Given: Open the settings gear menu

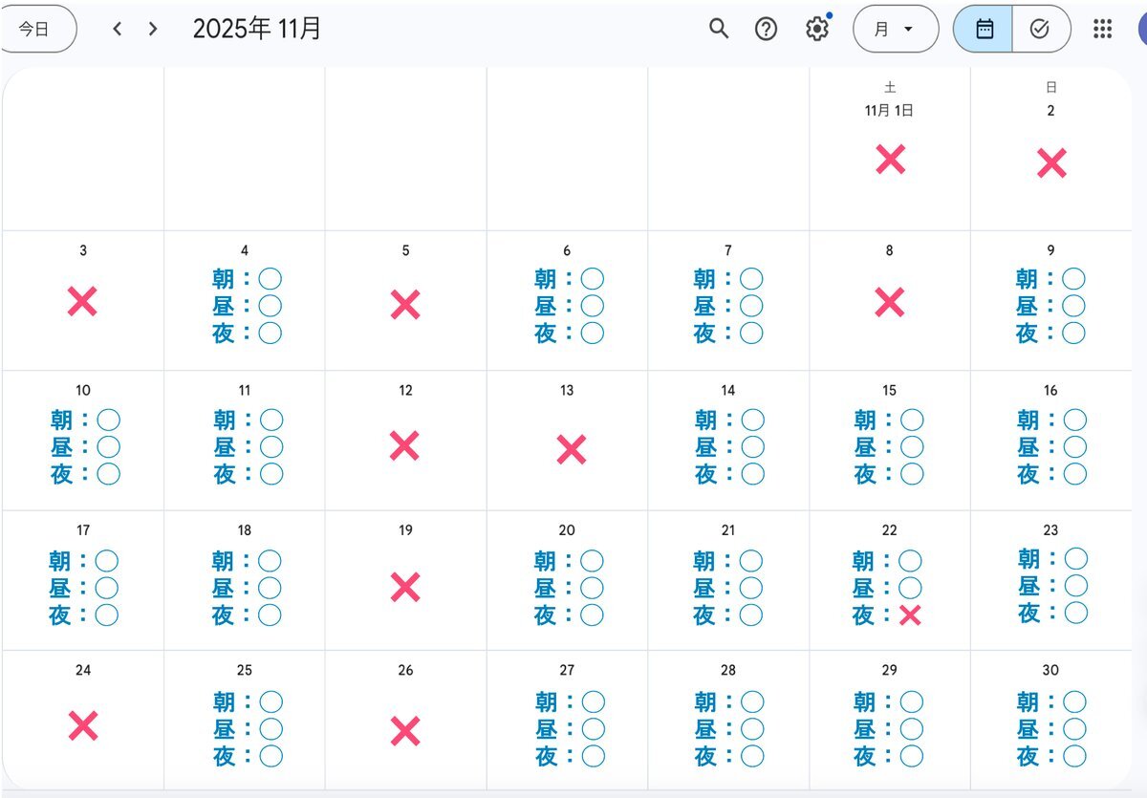Looking at the screenshot, I should pyautogui.click(x=816, y=29).
